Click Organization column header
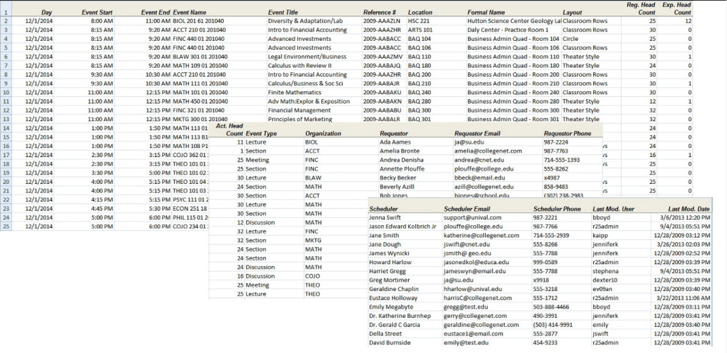The width and height of the screenshot is (727, 353). pos(323,133)
